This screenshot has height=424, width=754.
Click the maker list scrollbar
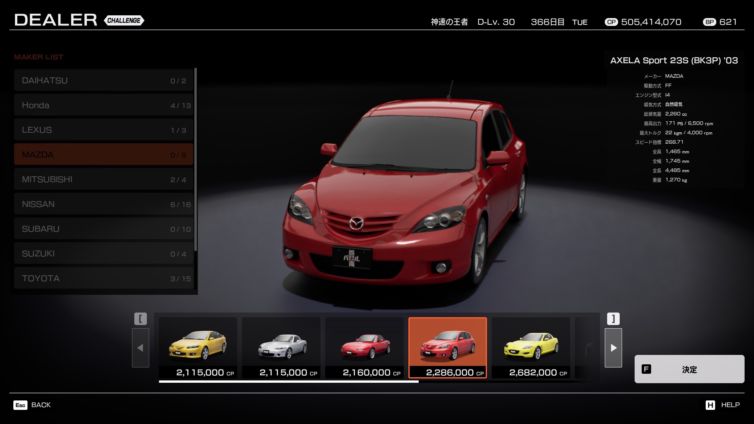[x=196, y=159]
